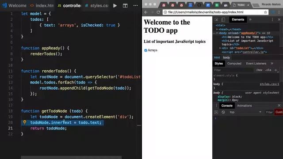The width and height of the screenshot is (283, 159).
Task: Select the body breadcrumb
Action: coord(226,57)
